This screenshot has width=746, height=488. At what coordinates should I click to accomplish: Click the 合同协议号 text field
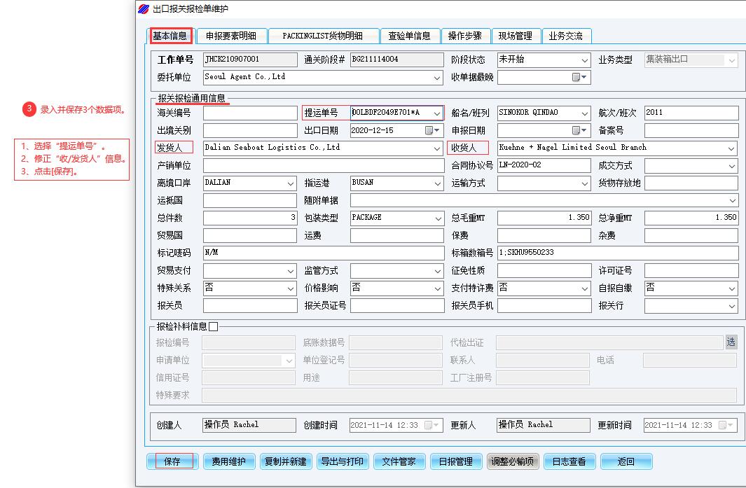(x=544, y=166)
